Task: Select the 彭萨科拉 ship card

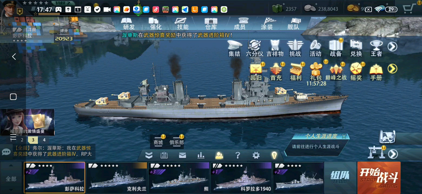Action: coord(55,178)
